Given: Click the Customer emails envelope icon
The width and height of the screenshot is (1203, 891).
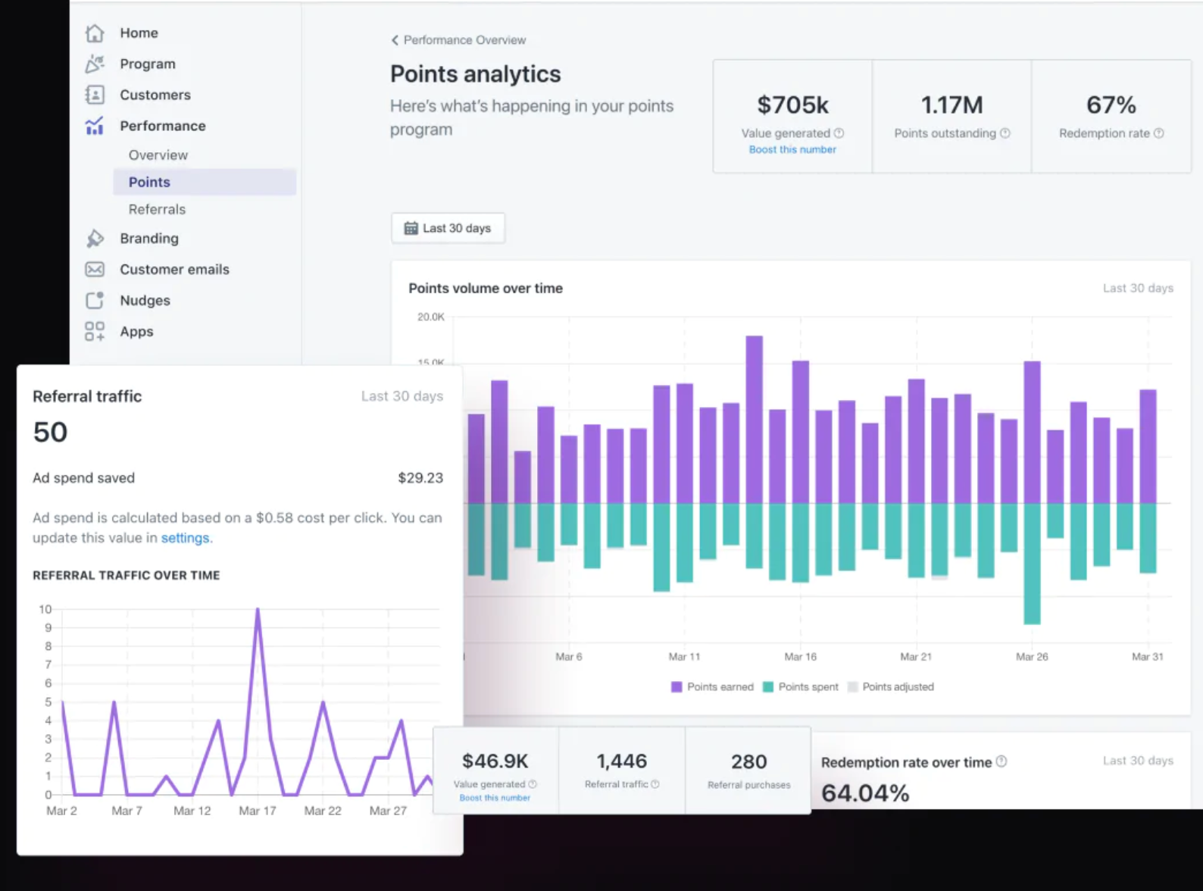Looking at the screenshot, I should pyautogui.click(x=95, y=270).
